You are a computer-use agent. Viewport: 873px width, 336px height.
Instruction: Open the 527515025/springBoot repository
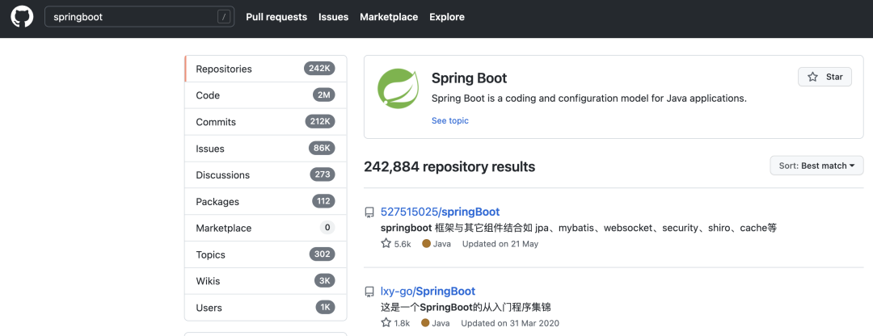tap(440, 212)
